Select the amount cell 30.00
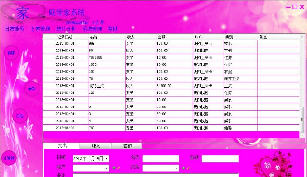Screen dimensions: 307x177 click(x=175, y=114)
